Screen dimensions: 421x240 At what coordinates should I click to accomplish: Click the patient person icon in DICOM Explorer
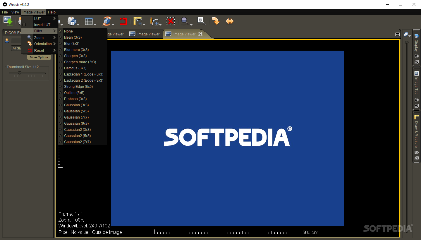(7, 41)
